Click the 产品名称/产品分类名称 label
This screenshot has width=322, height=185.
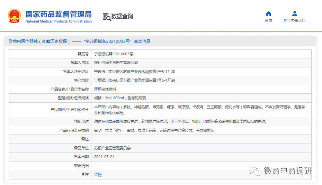tap(70, 89)
